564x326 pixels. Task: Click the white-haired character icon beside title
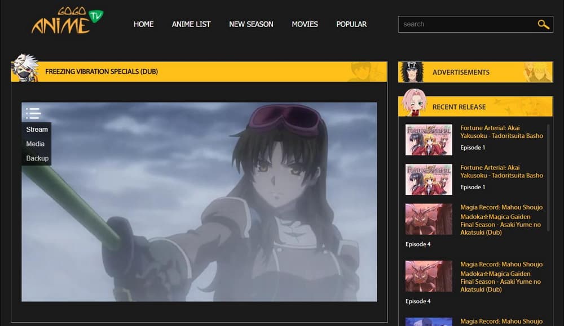(25, 69)
